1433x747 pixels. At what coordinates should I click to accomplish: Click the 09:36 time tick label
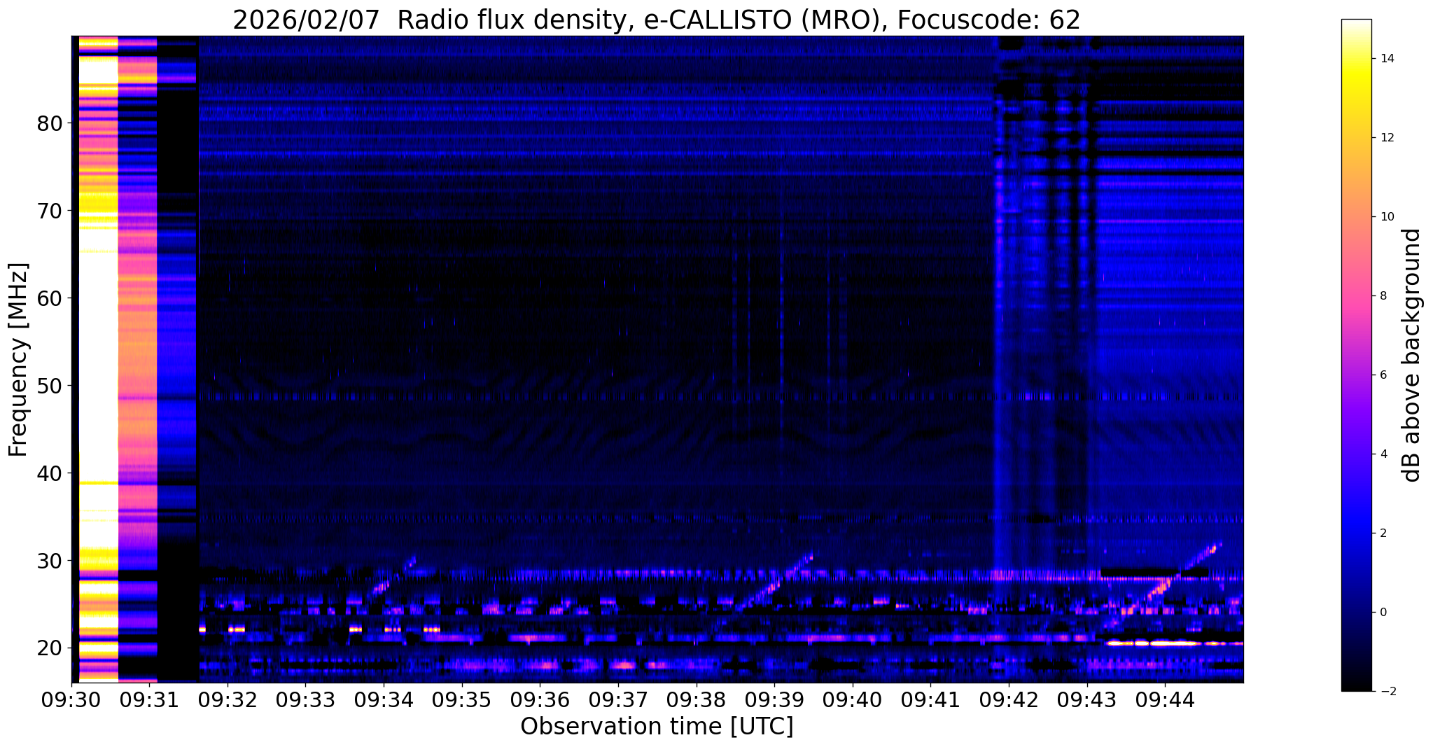tap(540, 699)
